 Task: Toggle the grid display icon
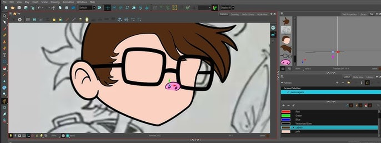(x=28, y=20)
